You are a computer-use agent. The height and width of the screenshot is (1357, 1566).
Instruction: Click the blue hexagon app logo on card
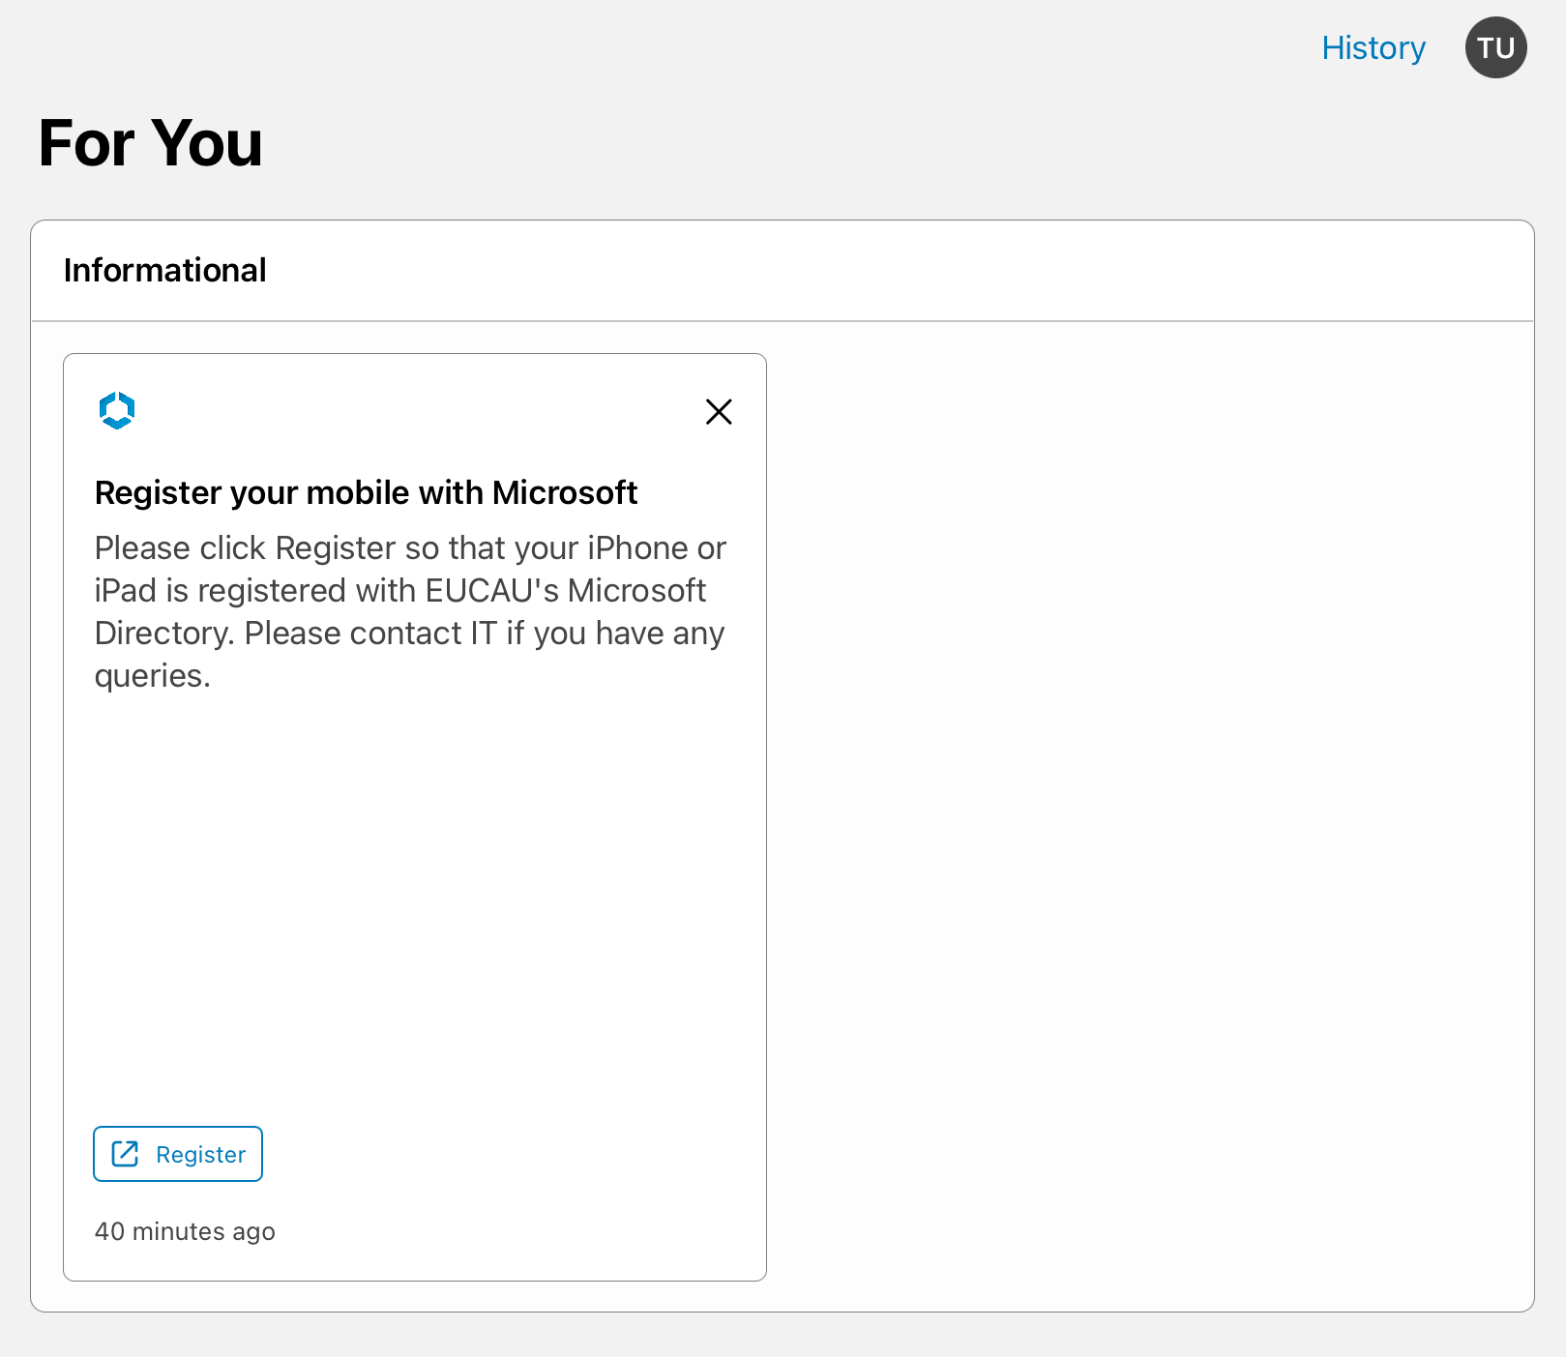[x=117, y=411]
